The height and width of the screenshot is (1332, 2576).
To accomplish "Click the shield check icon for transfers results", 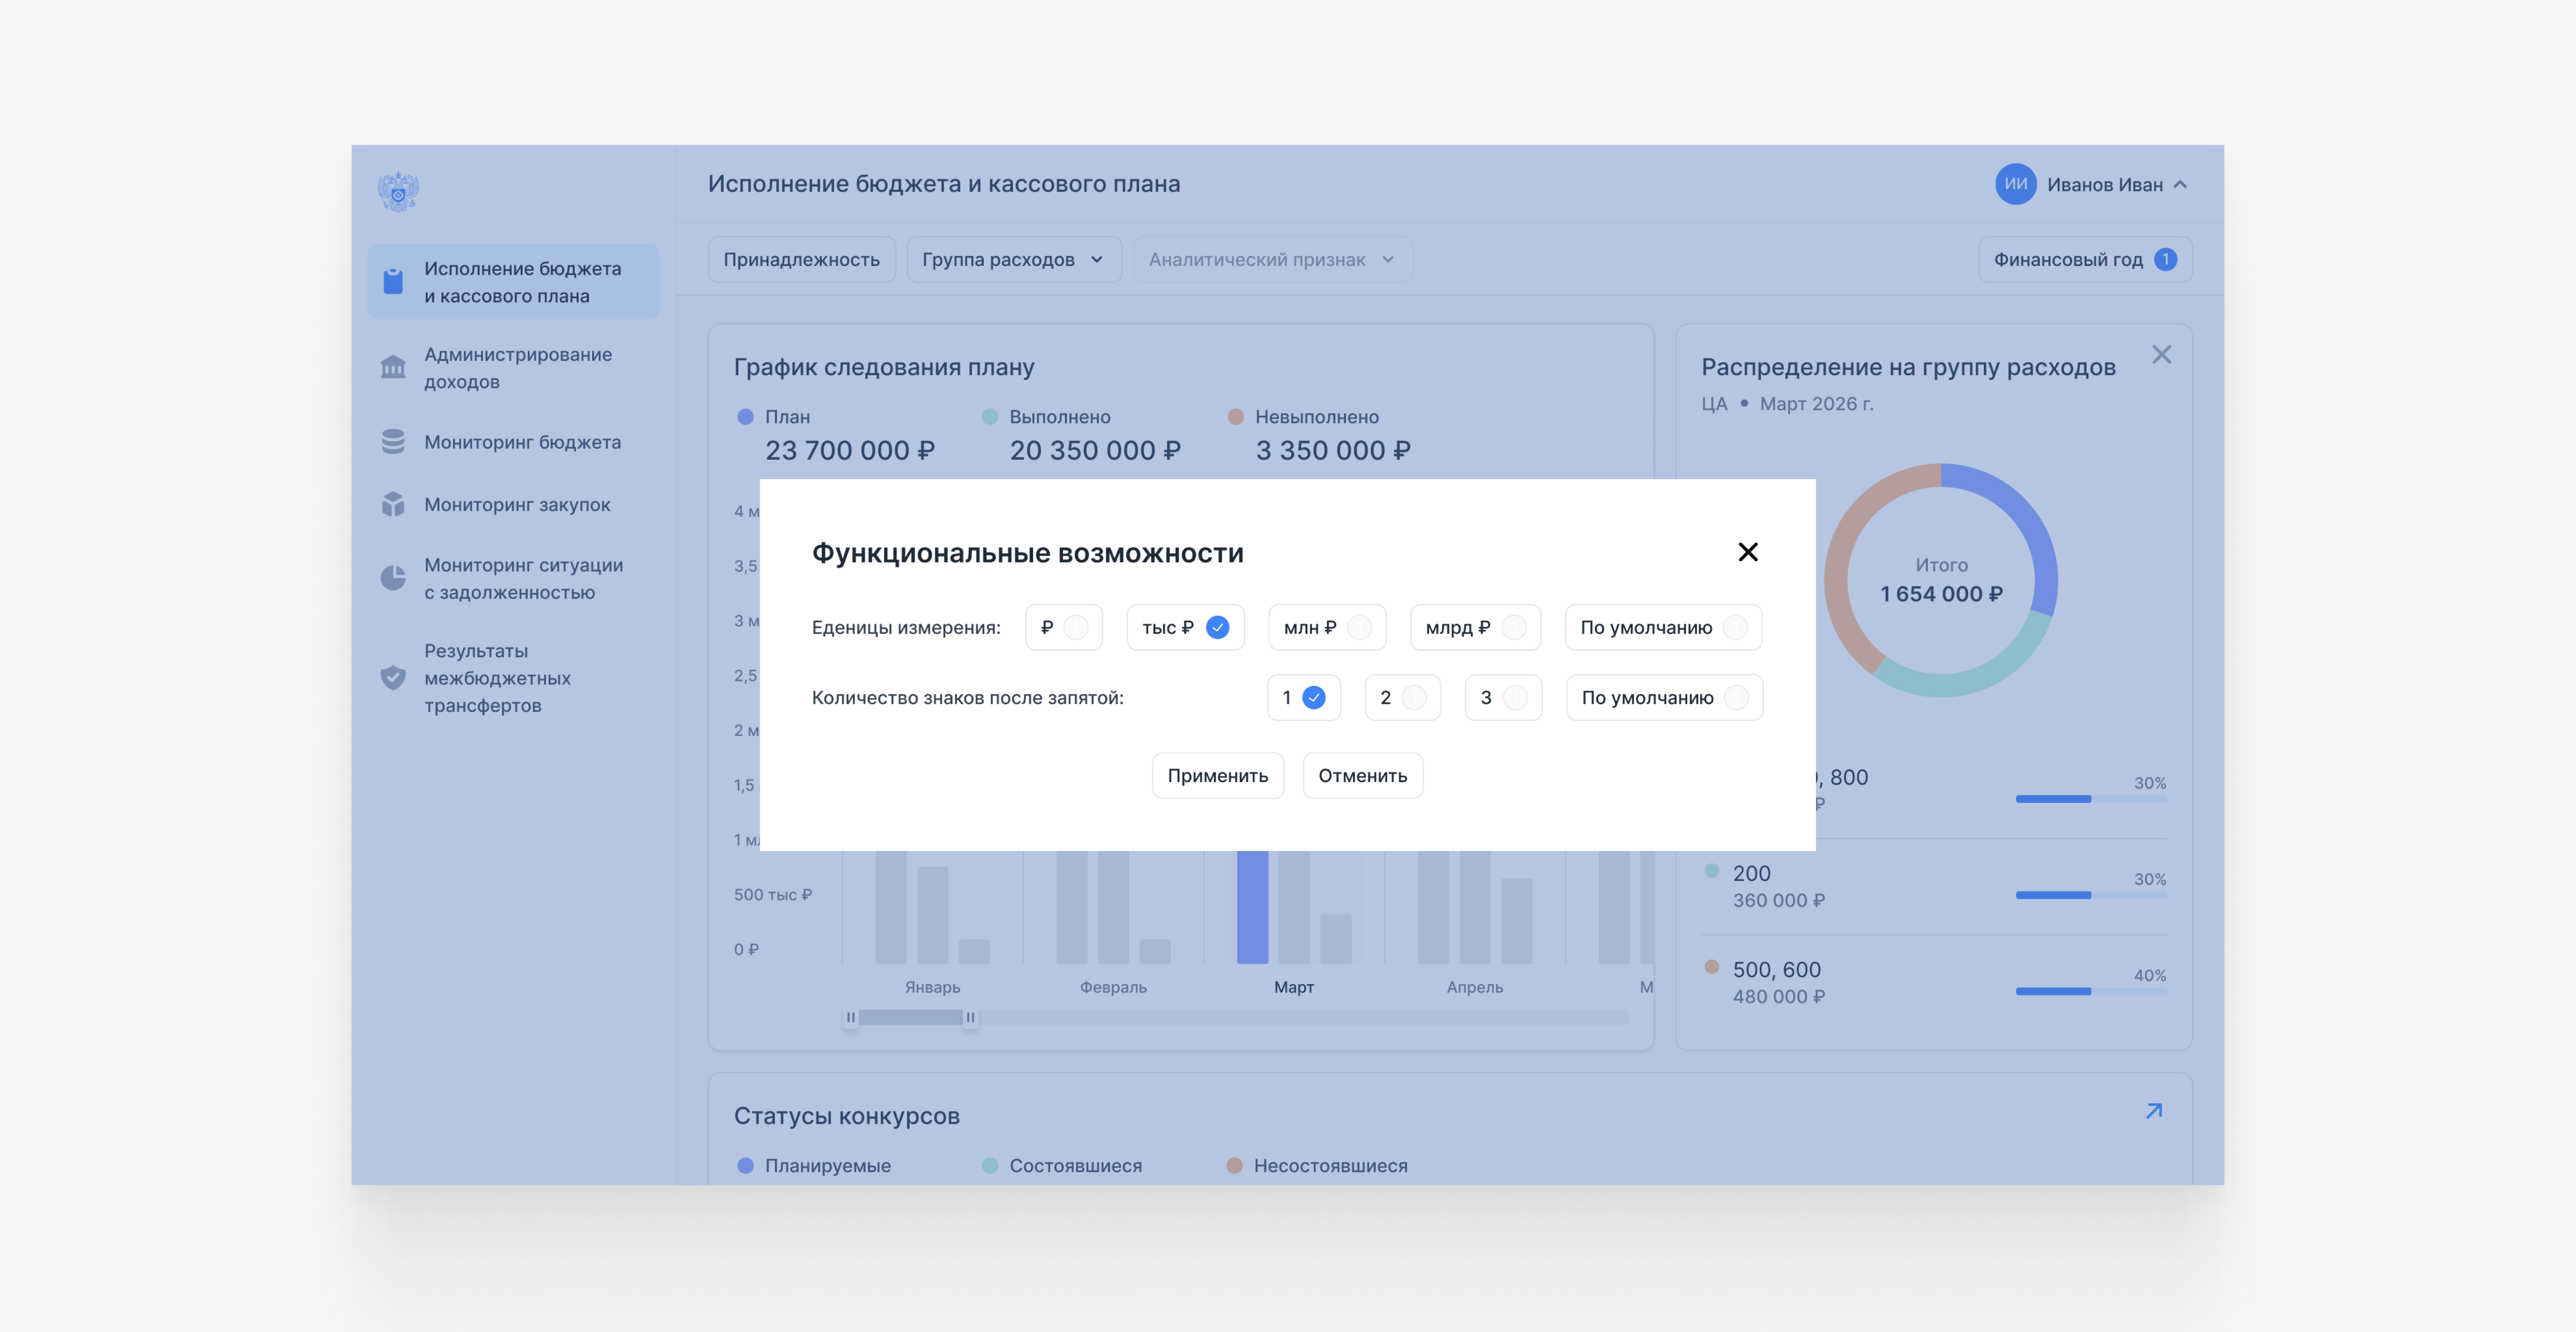I will pyautogui.click(x=393, y=678).
